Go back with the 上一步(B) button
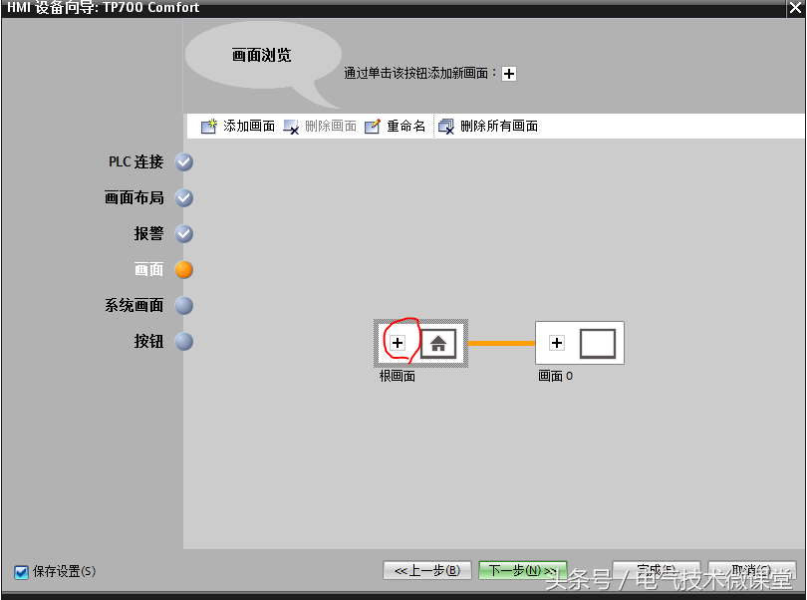 pos(427,571)
